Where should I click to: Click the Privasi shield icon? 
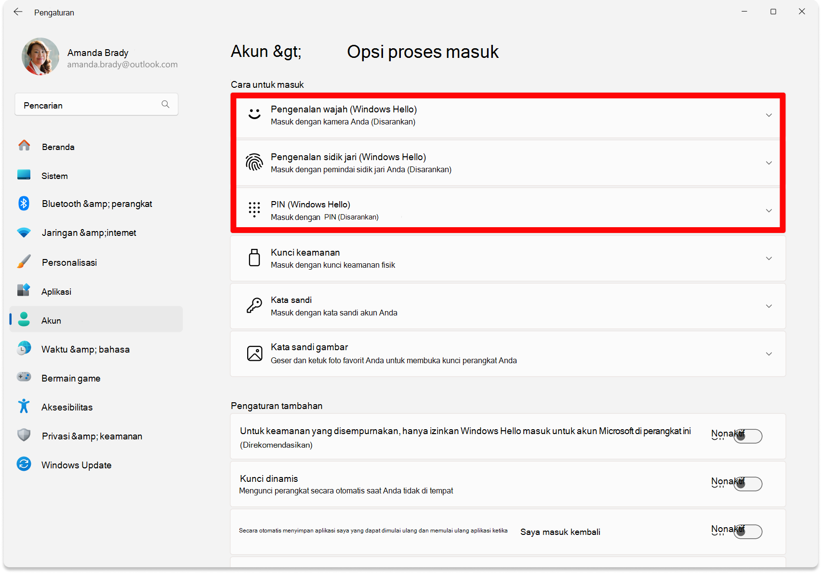(24, 435)
